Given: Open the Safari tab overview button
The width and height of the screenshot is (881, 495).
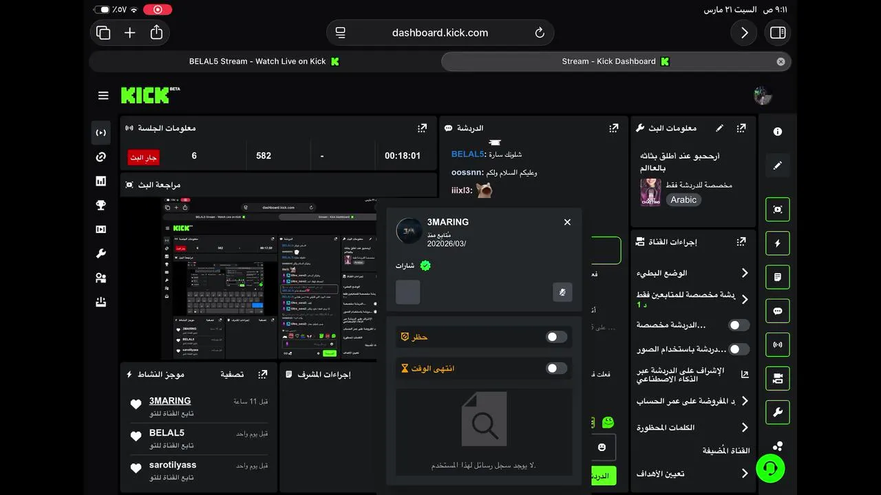Looking at the screenshot, I should 103,32.
